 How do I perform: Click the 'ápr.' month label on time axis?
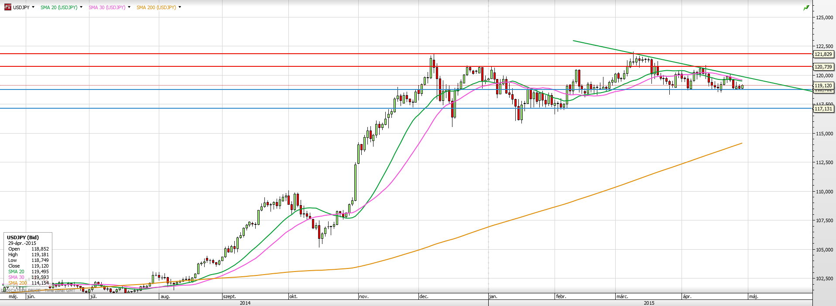pyautogui.click(x=687, y=296)
